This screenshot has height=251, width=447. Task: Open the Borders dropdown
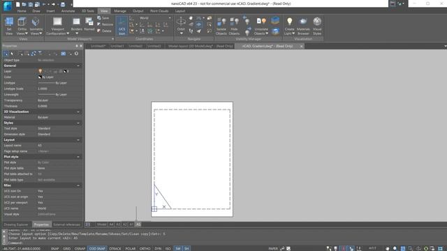(76, 33)
